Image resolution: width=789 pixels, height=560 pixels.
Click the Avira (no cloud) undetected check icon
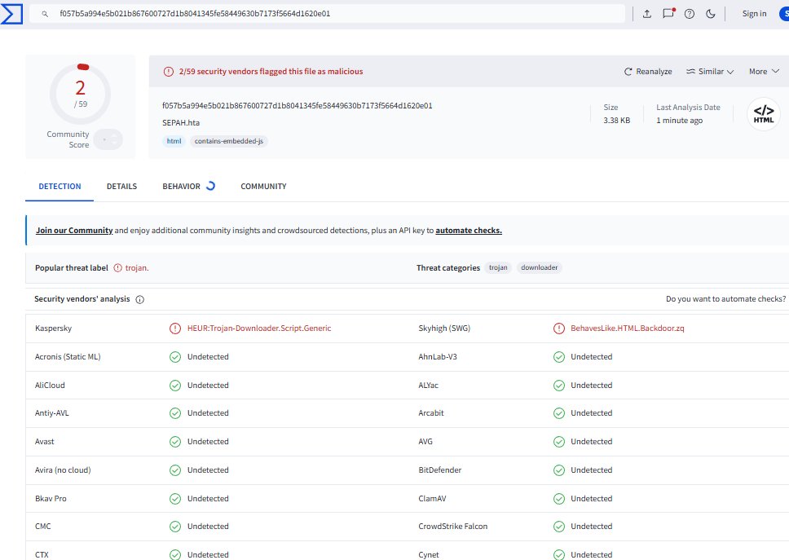point(175,470)
